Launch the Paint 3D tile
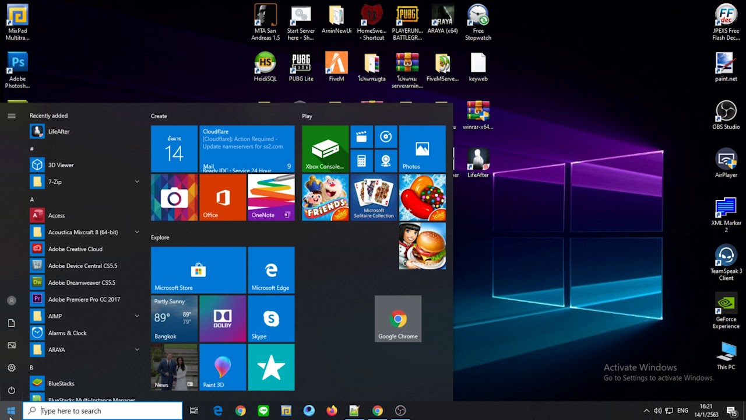This screenshot has height=420, width=746. coord(223,367)
